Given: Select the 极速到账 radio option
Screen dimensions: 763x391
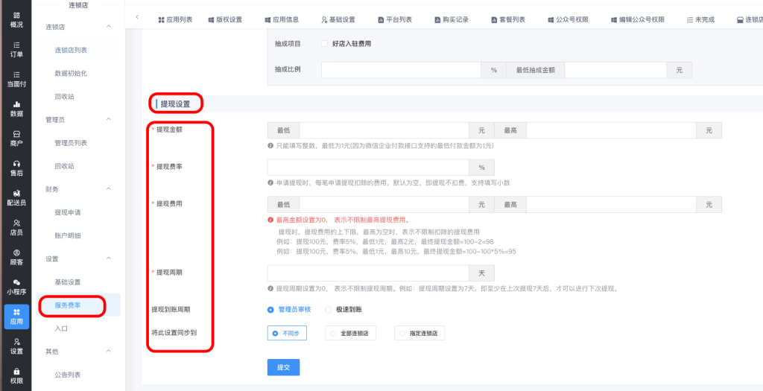Looking at the screenshot, I should [329, 309].
